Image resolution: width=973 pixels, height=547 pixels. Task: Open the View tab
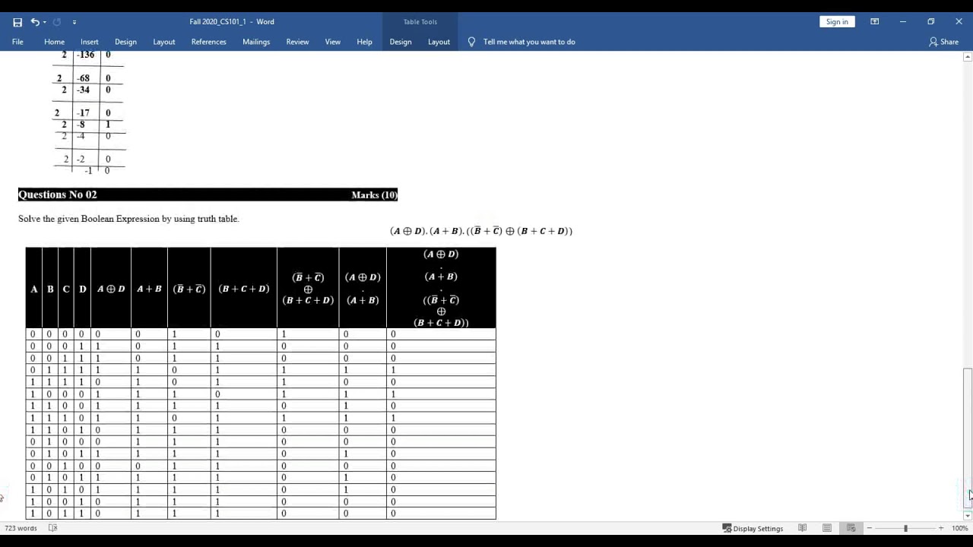pyautogui.click(x=333, y=42)
